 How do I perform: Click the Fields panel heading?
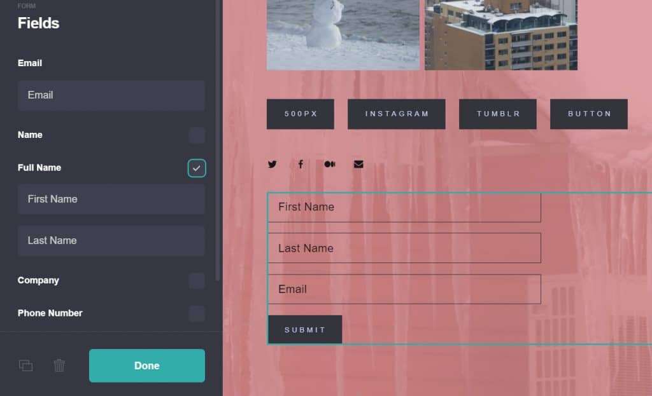tap(38, 24)
